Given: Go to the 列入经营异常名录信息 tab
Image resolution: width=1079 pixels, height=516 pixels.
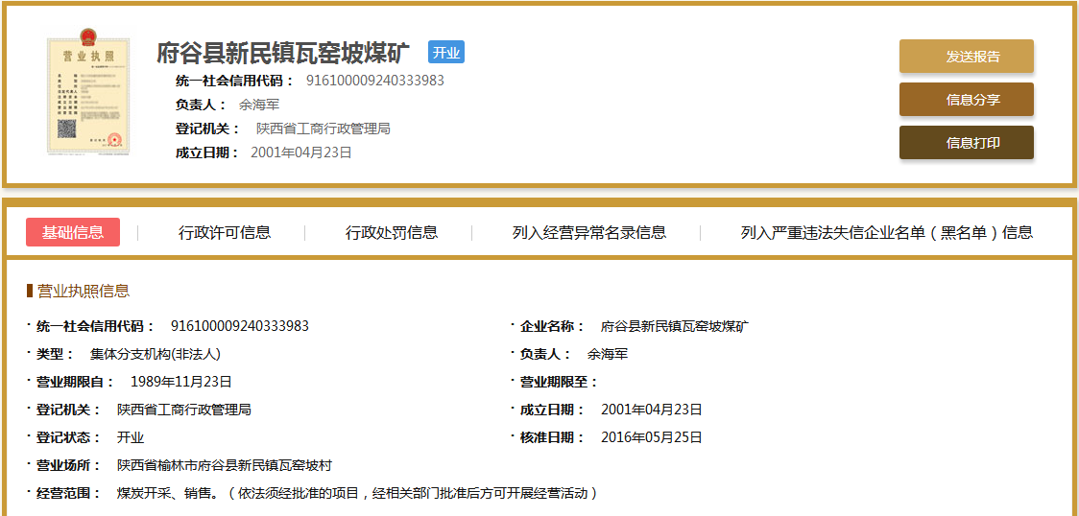Looking at the screenshot, I should tap(588, 232).
